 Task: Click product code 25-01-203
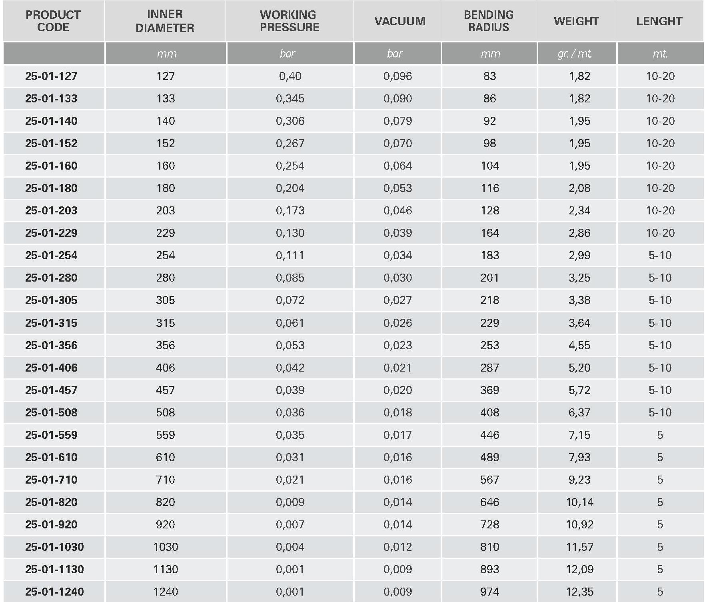pos(51,210)
